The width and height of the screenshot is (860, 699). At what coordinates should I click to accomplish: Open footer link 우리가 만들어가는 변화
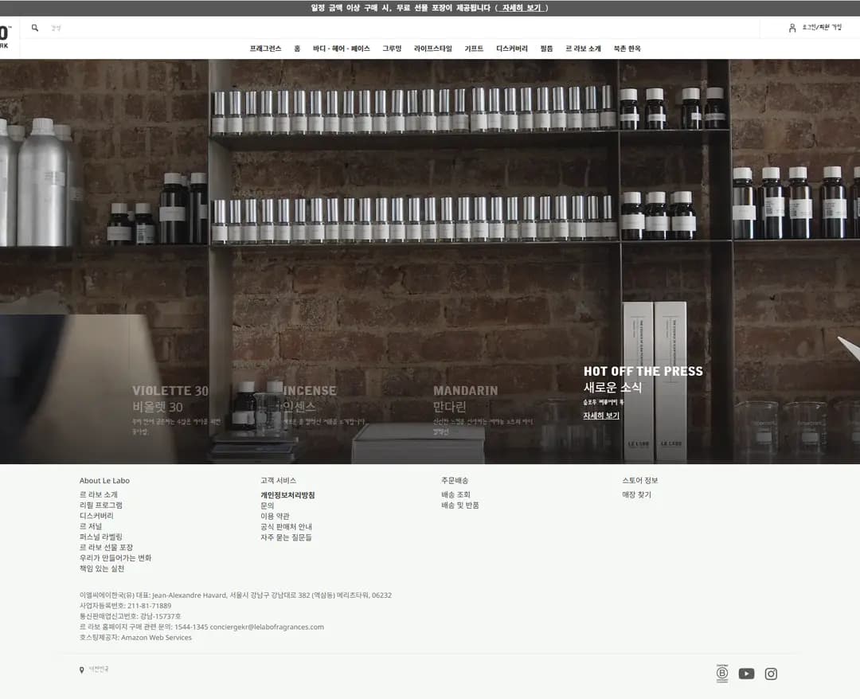(x=115, y=557)
